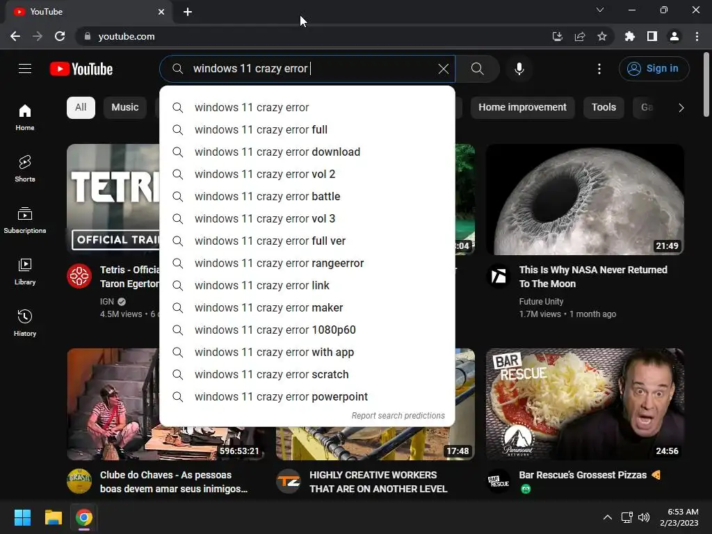Toggle Chrome side panel
The height and width of the screenshot is (534, 712).
[652, 36]
